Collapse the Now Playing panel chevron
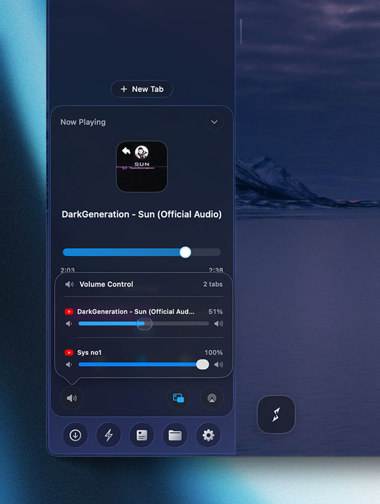Viewport: 380px width, 504px height. (x=214, y=122)
